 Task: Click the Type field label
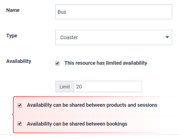[x=12, y=36]
